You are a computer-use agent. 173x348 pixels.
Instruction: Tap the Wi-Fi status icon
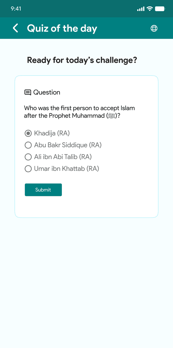(x=149, y=9)
